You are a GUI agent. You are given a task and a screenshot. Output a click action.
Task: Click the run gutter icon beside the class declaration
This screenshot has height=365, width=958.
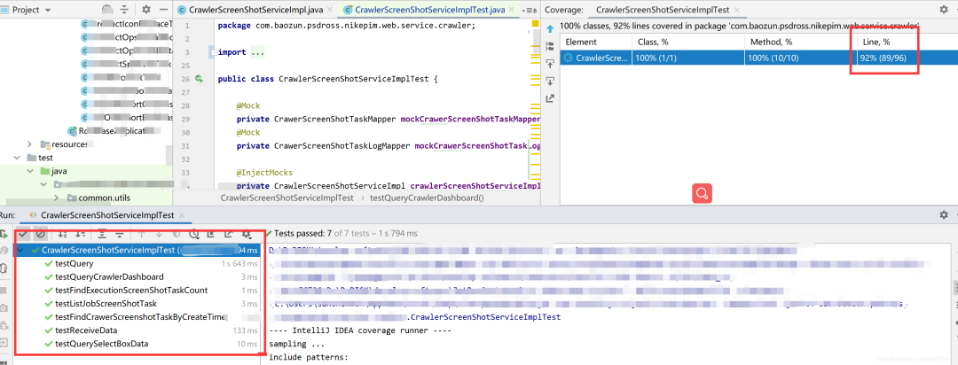coord(199,79)
